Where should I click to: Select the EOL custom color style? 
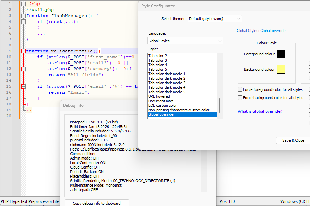[162, 105]
